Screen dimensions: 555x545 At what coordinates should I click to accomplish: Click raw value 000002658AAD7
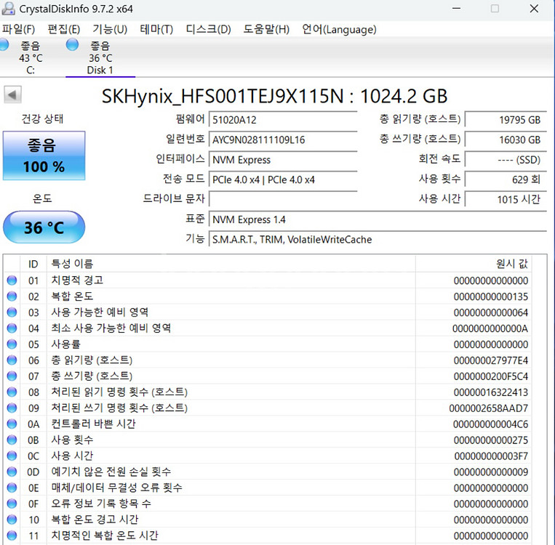click(489, 408)
